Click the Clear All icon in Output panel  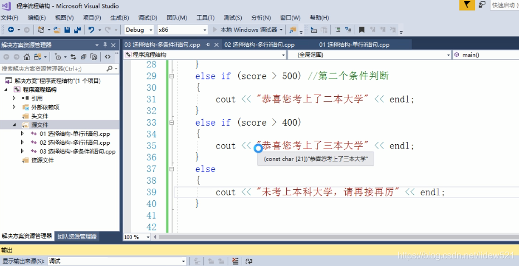(235, 261)
